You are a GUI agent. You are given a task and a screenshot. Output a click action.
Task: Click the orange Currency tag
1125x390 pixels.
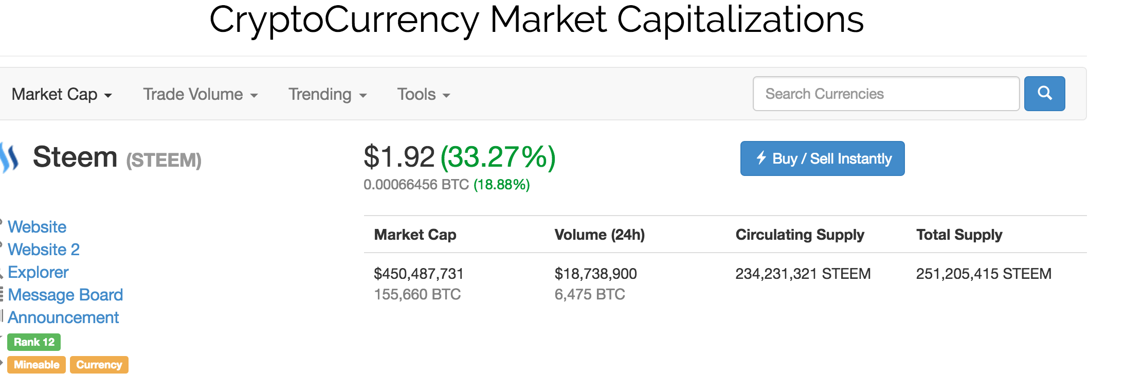99,365
